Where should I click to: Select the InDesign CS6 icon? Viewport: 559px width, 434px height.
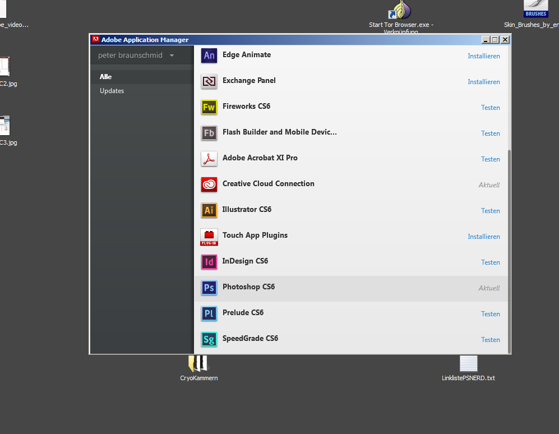pyautogui.click(x=209, y=262)
